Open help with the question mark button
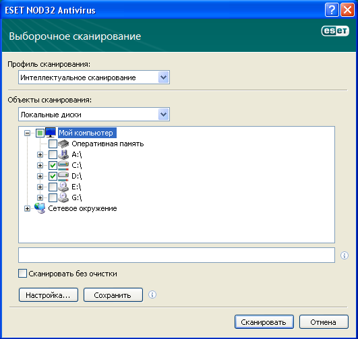Image resolution: width=358 pixels, height=339 pixels. point(332,10)
